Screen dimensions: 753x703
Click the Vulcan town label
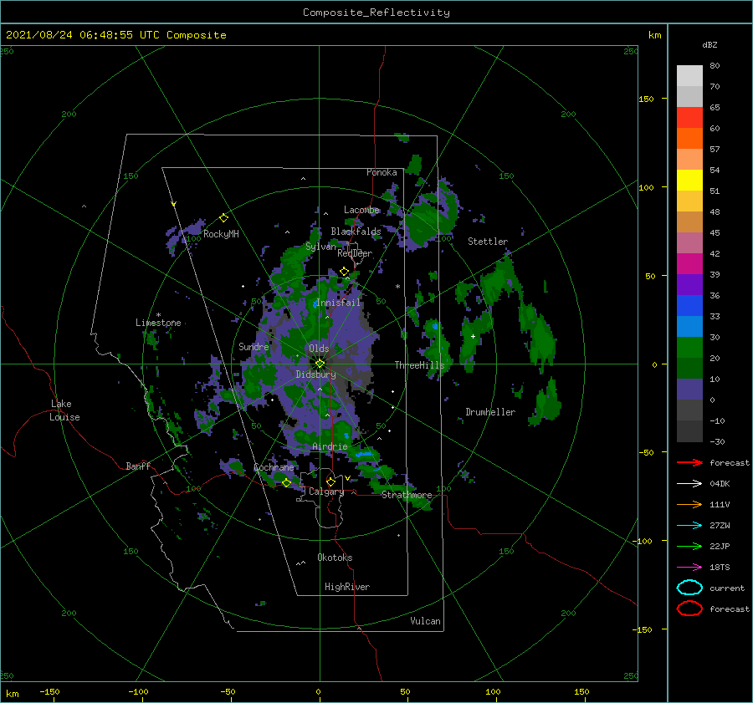pyautogui.click(x=425, y=621)
